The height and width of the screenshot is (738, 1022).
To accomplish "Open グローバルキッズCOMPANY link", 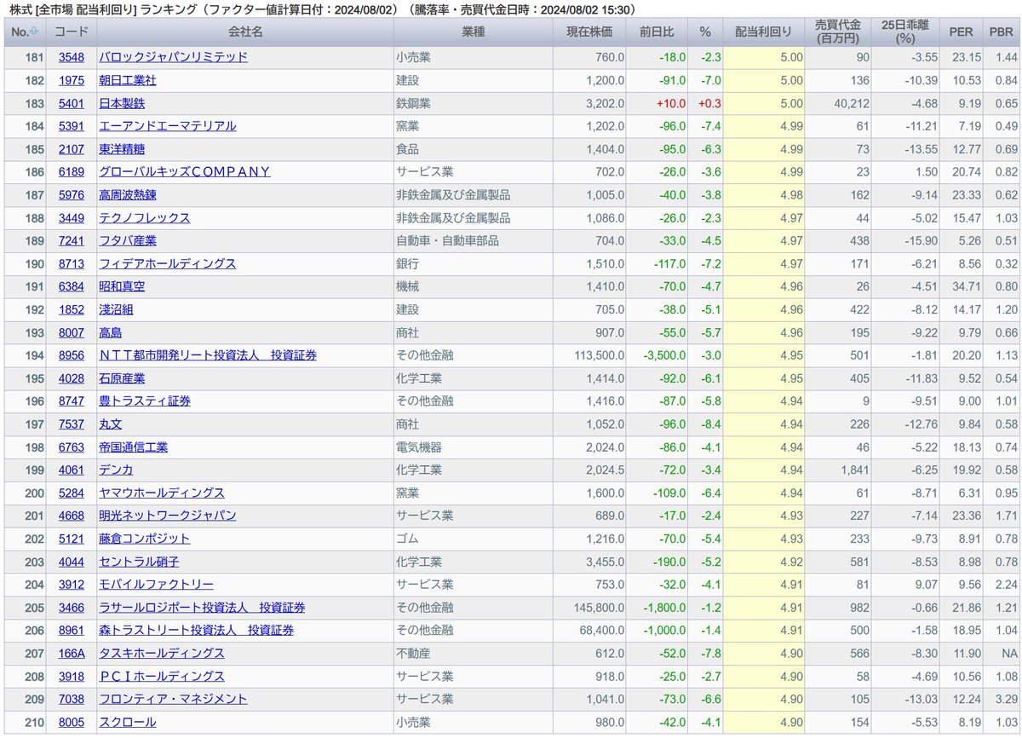I will coord(185,172).
